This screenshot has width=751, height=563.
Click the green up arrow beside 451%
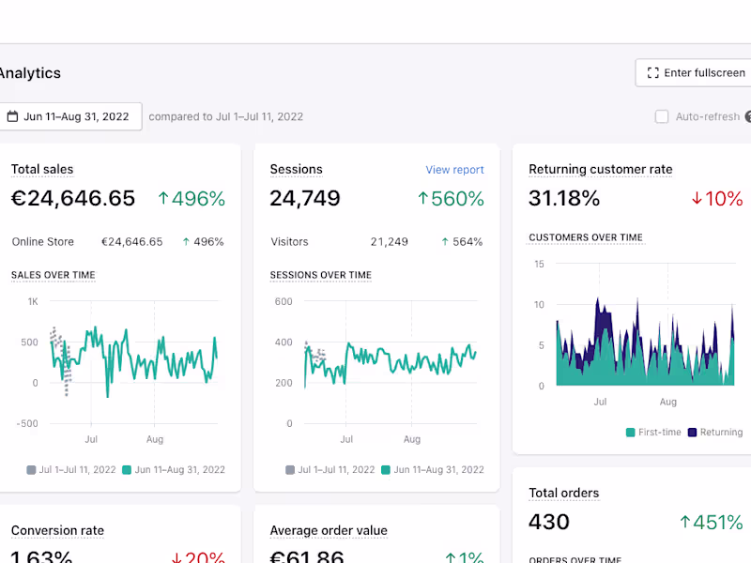pos(685,523)
